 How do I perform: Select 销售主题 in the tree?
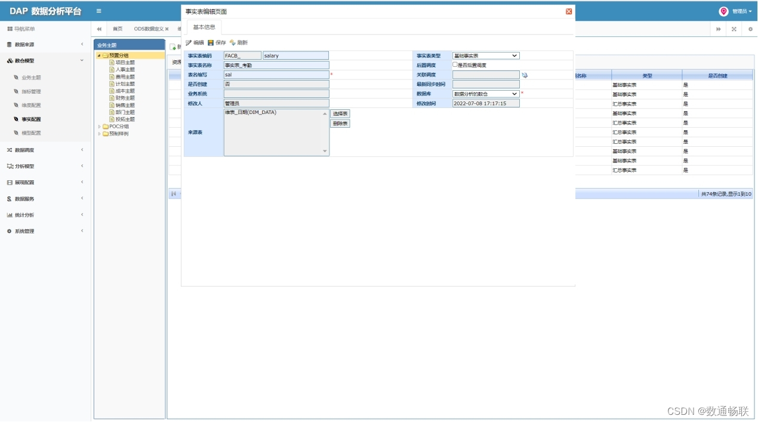tap(125, 105)
